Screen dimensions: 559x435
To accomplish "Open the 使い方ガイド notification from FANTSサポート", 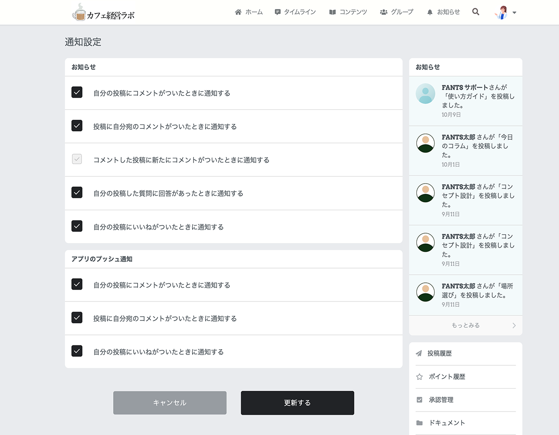I will [x=466, y=101].
